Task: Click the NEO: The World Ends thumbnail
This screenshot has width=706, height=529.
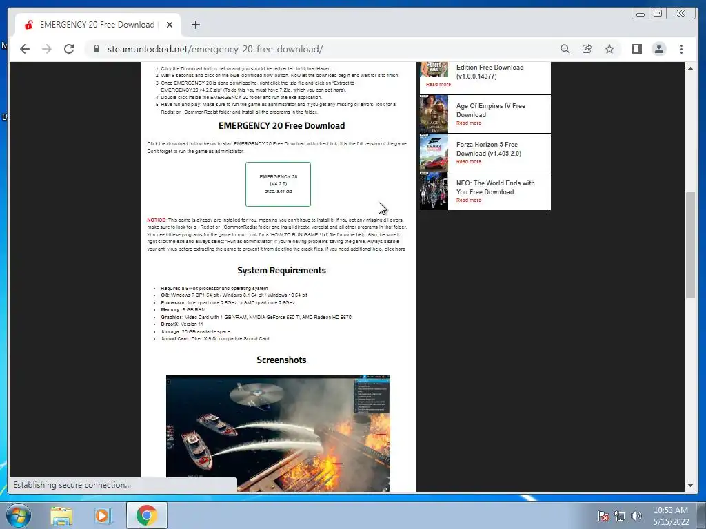Action: 434,191
